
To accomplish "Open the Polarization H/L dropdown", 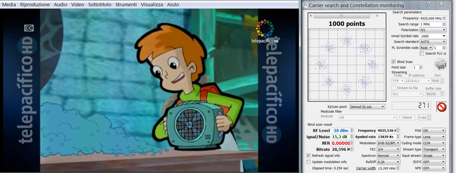I will click(x=433, y=30).
